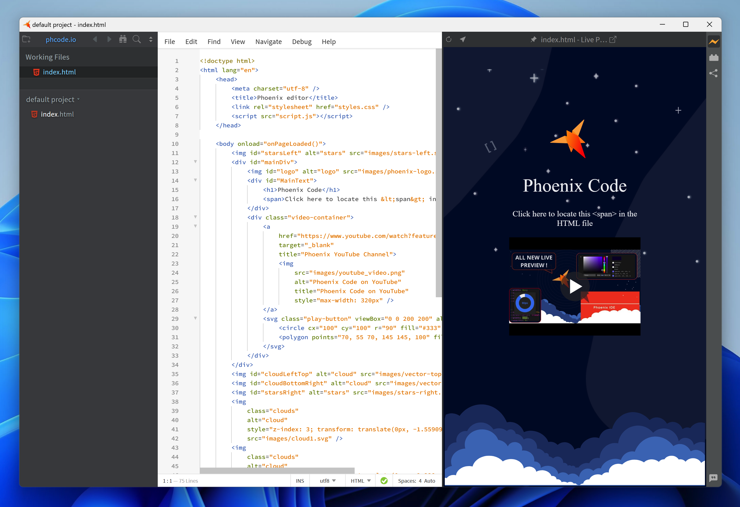The width and height of the screenshot is (740, 507).
Task: Open the Debug menu
Action: coord(302,42)
